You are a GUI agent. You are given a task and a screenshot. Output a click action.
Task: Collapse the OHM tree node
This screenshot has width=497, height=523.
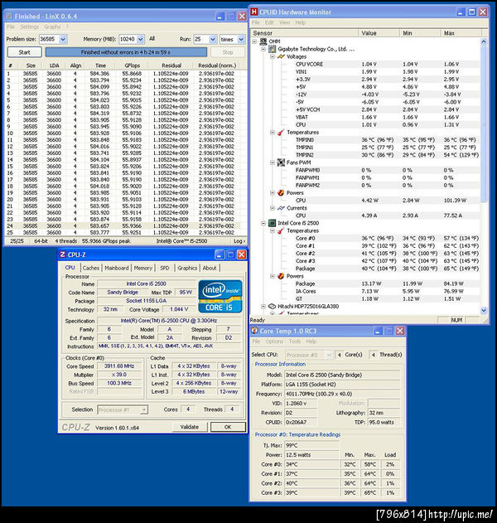(x=254, y=41)
